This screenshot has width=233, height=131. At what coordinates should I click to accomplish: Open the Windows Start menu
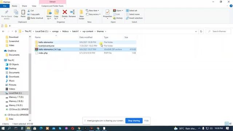[x=3, y=128]
